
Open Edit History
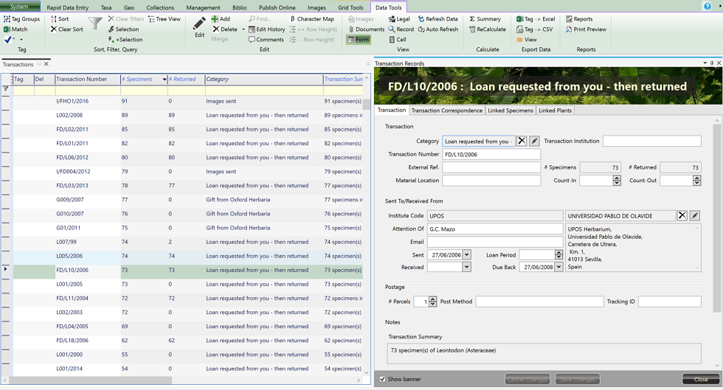pyautogui.click(x=267, y=29)
